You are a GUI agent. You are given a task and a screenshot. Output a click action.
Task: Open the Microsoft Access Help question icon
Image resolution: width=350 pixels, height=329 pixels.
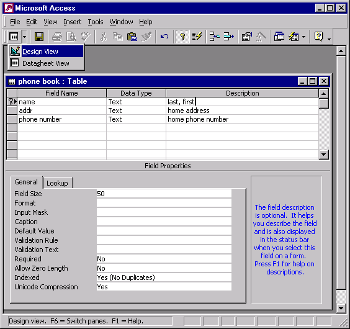(x=319, y=37)
